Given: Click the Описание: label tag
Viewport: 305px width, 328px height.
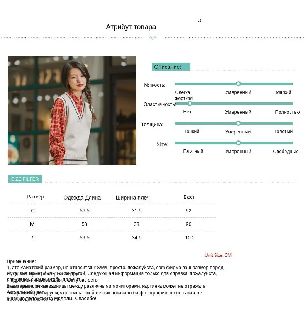Looking at the screenshot, I should [x=171, y=67].
